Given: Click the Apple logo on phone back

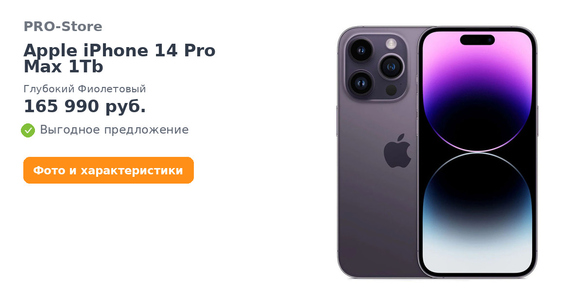Looking at the screenshot, I should 397,151.
